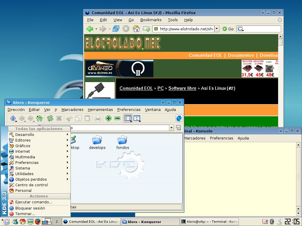Screen dimensions: 302x226
Task: Open the Firefox URL history dropdown
Action: [x=217, y=29]
